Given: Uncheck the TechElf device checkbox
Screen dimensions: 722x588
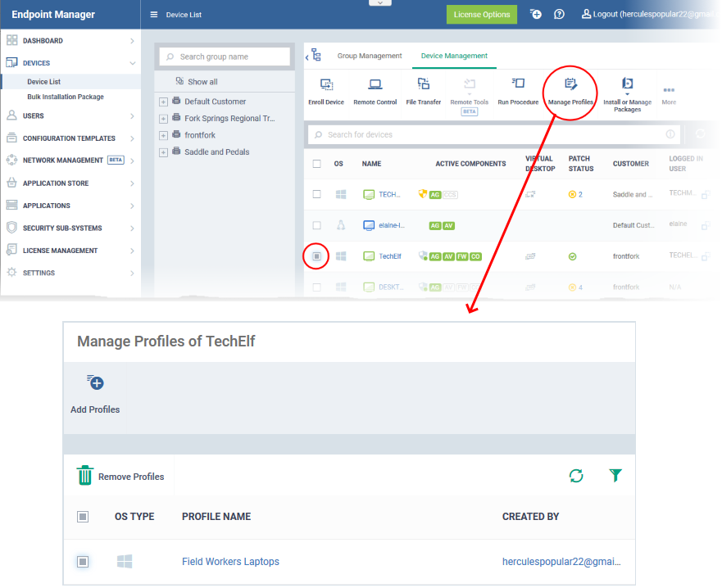Looking at the screenshot, I should [x=317, y=256].
